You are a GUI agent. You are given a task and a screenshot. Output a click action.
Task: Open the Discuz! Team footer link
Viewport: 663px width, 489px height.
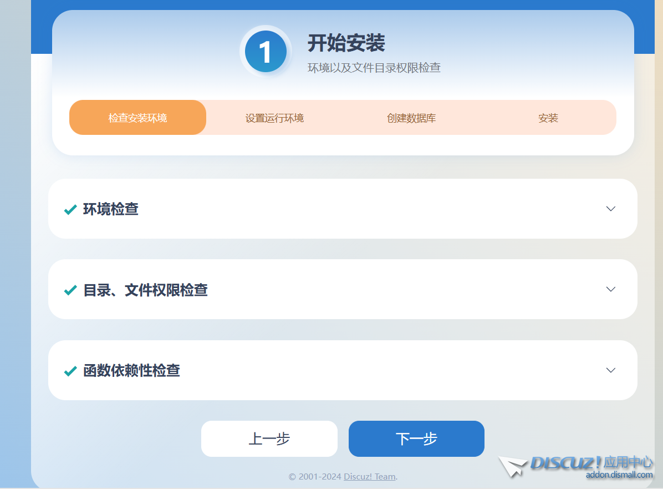(x=370, y=477)
